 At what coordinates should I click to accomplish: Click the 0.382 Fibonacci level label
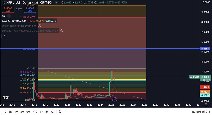point(28,88)
